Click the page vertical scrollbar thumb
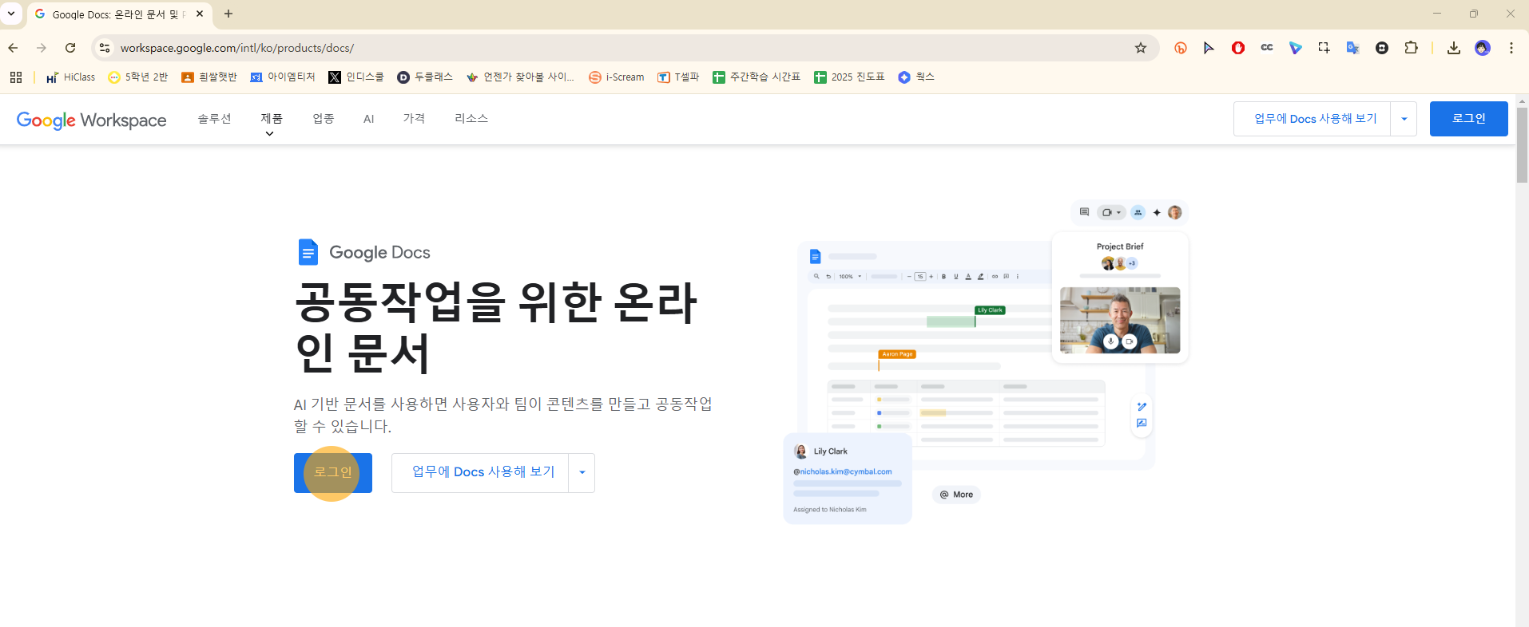The height and width of the screenshot is (627, 1529). coord(1522,144)
